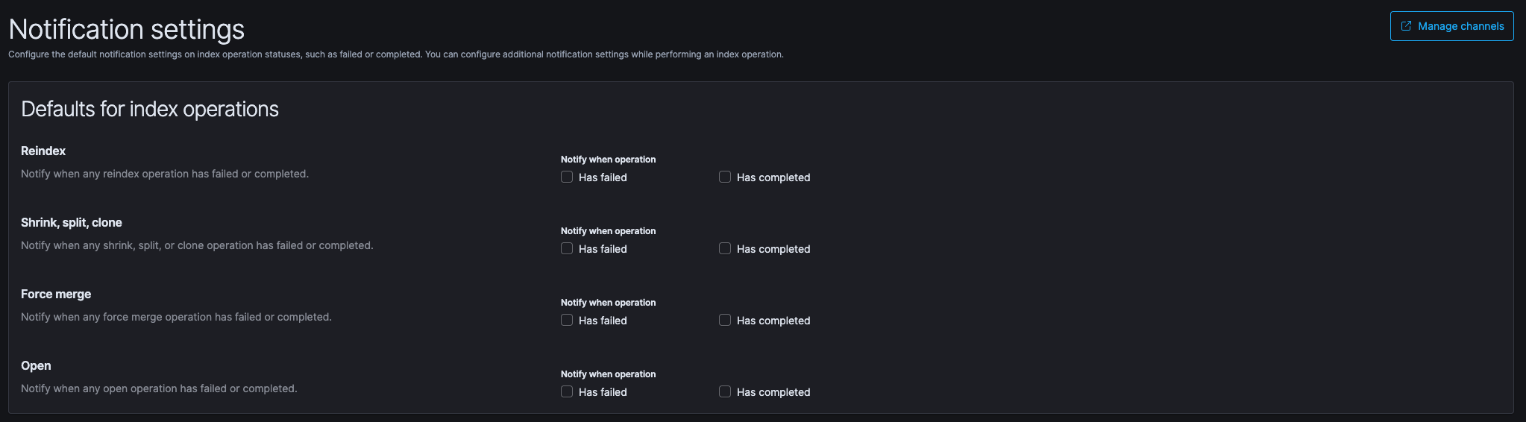The height and width of the screenshot is (422, 1526).
Task: Click the Force merge notification description text
Action: [x=176, y=317]
